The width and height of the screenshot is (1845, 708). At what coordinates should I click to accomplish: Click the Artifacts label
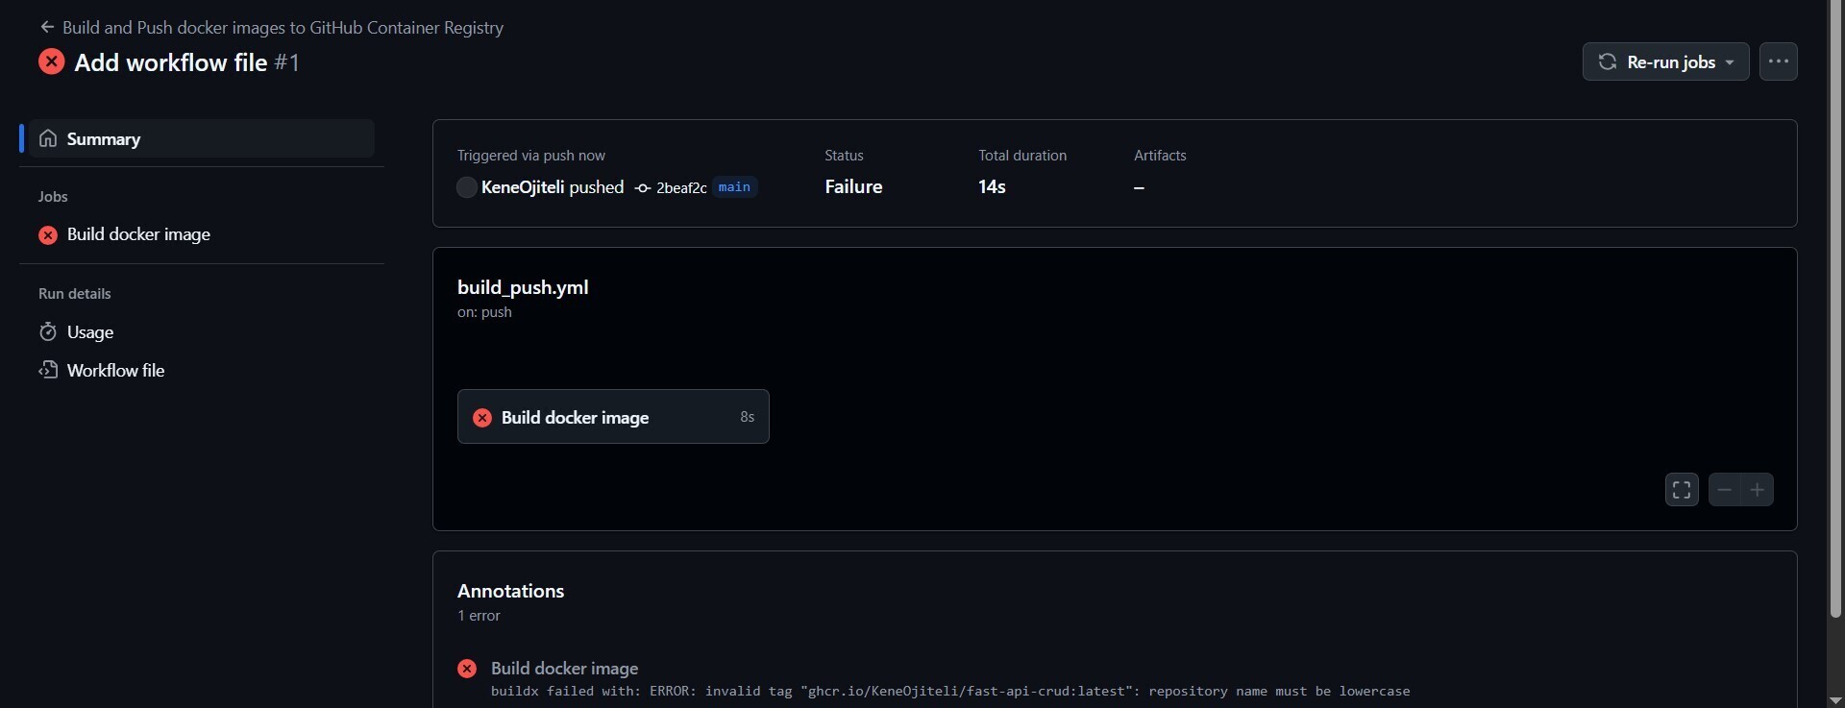tap(1160, 156)
